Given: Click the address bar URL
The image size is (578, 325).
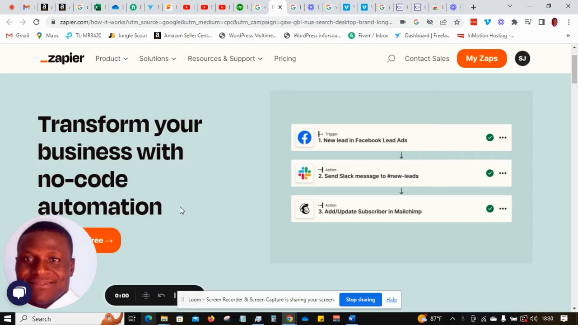Looking at the screenshot, I should (226, 22).
